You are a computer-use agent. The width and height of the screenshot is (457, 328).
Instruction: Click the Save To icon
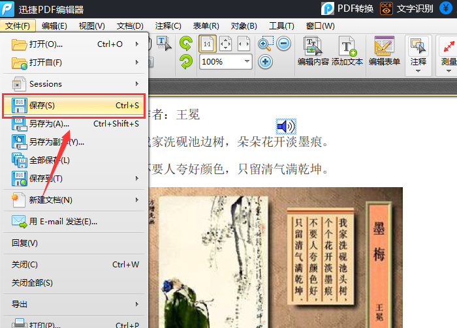tap(19, 179)
